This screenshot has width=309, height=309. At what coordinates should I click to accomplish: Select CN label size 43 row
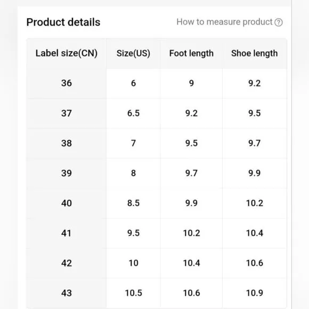pos(157,293)
